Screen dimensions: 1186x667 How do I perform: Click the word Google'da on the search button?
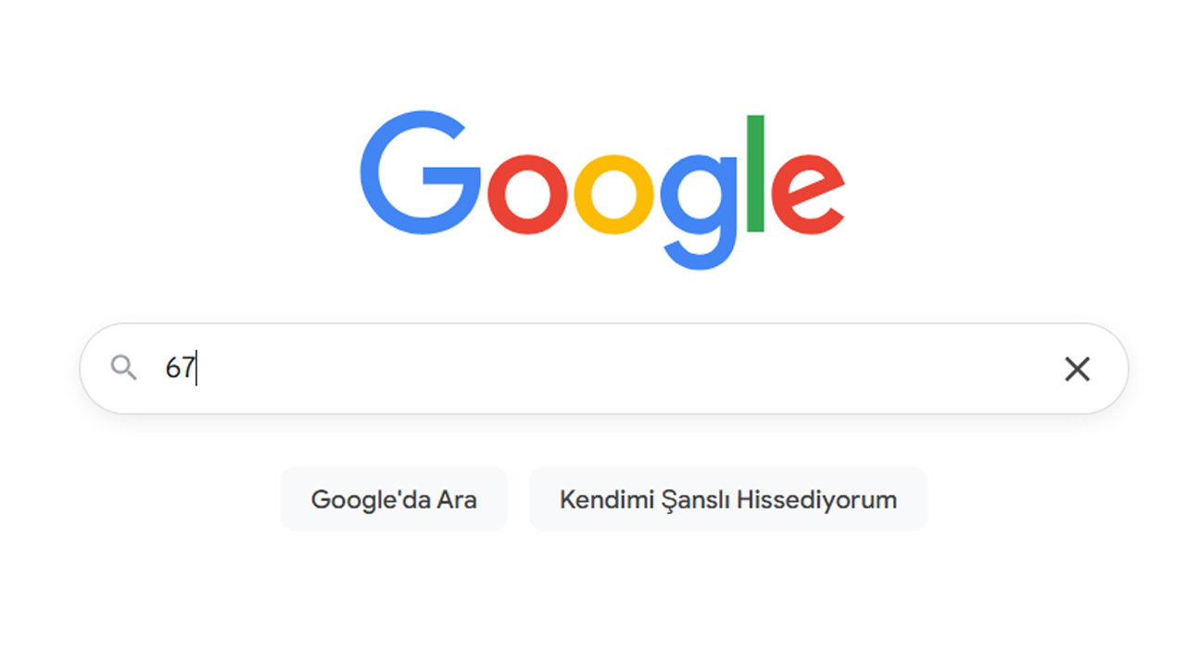(369, 500)
